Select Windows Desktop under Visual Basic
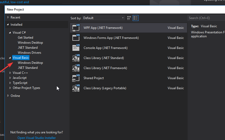 point(30,63)
